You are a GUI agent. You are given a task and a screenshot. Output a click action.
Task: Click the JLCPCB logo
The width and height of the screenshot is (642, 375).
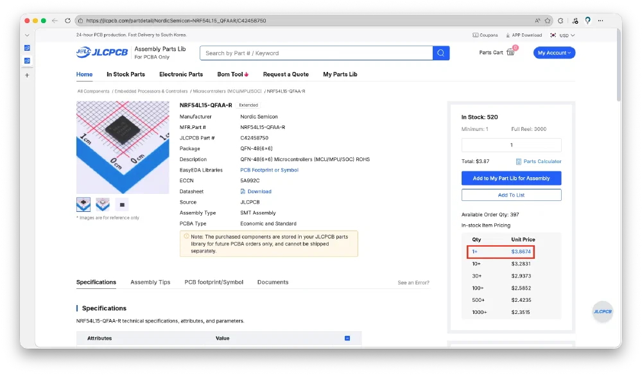click(x=102, y=53)
